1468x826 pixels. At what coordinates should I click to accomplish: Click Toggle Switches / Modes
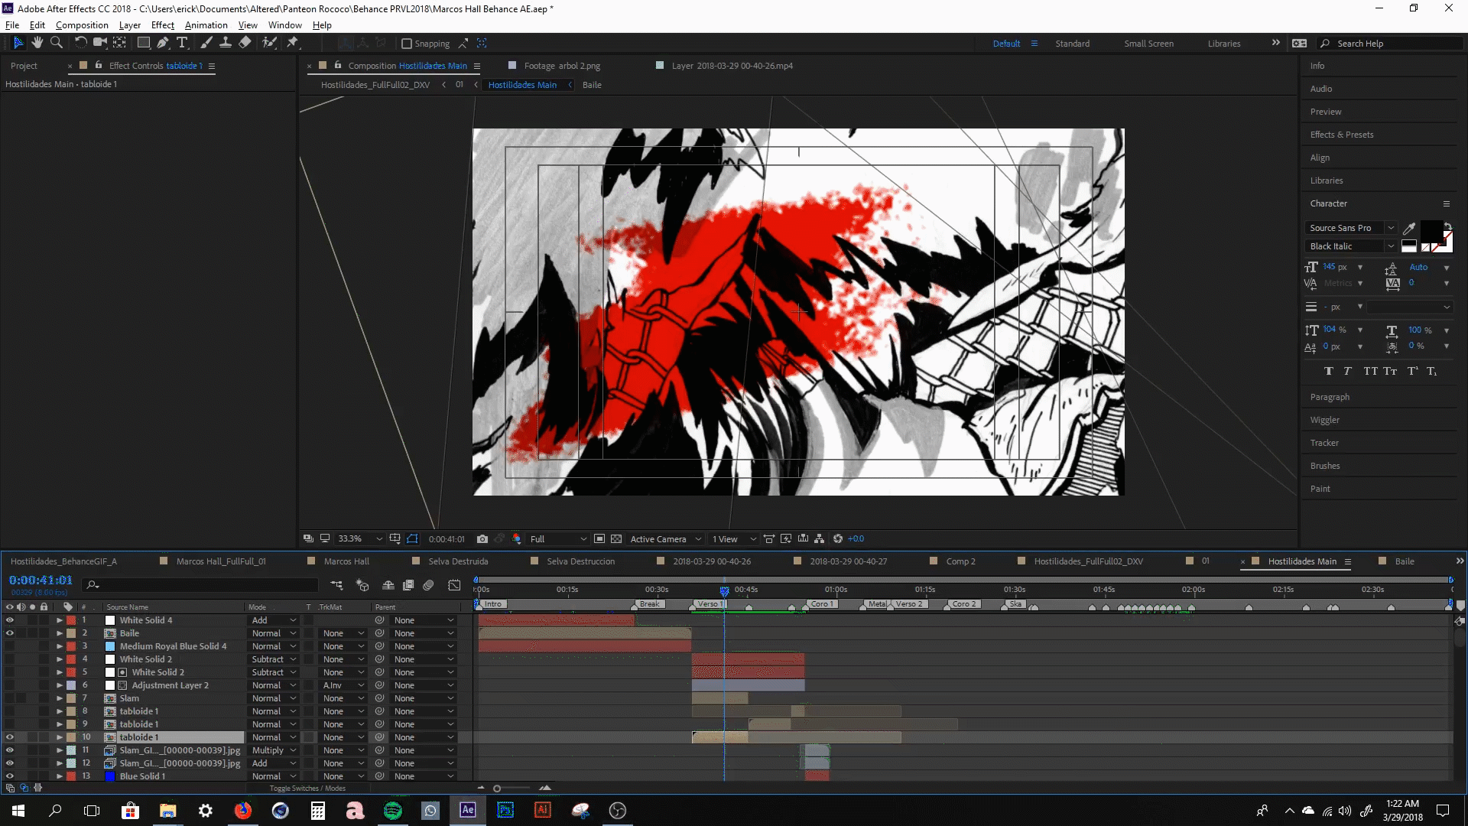[x=307, y=789]
